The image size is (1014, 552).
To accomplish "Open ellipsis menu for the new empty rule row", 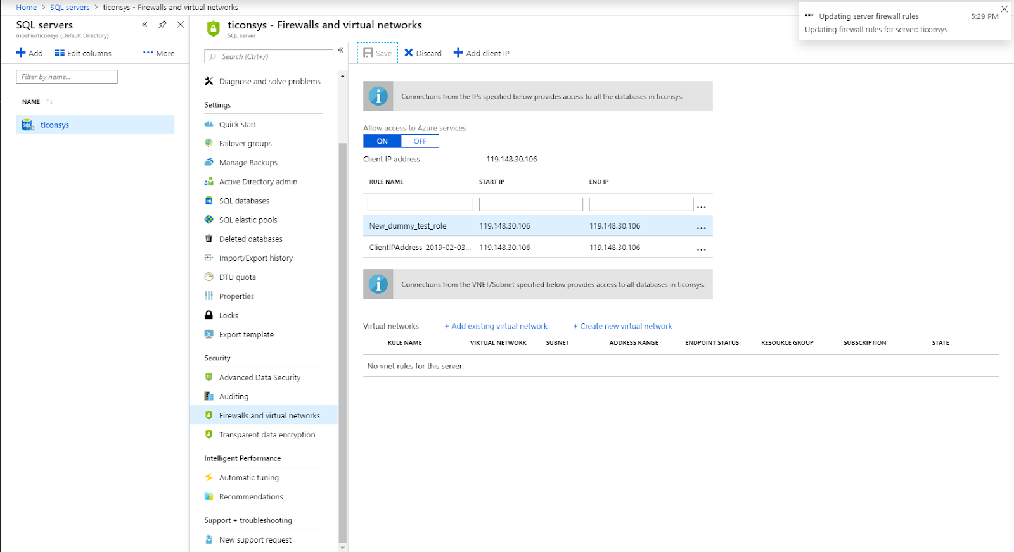I will pos(702,206).
